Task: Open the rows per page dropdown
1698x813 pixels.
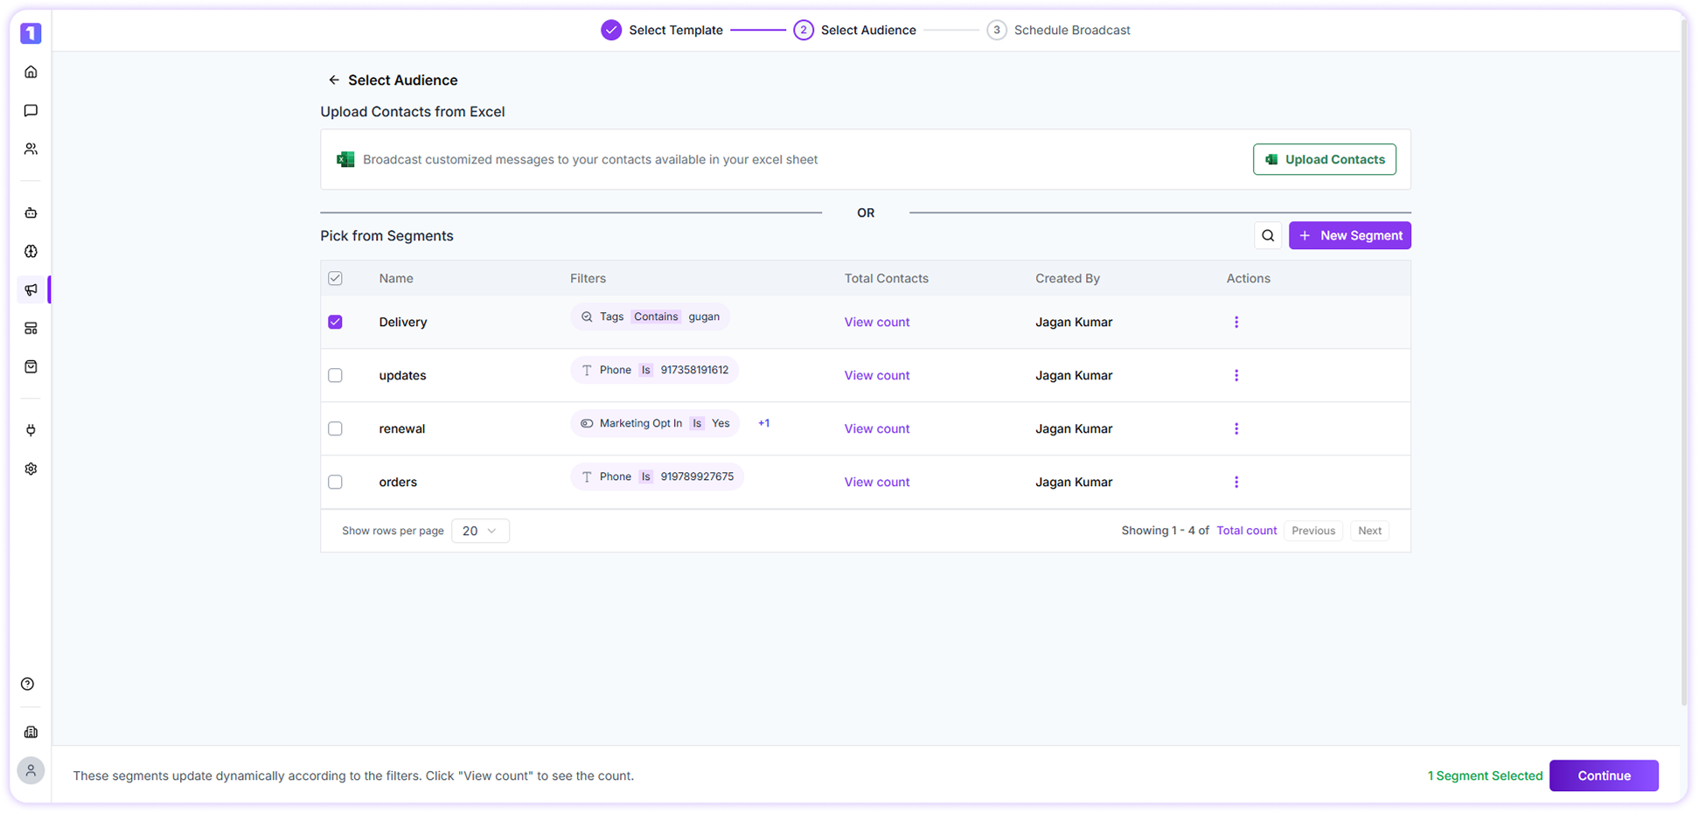Action: pos(480,531)
